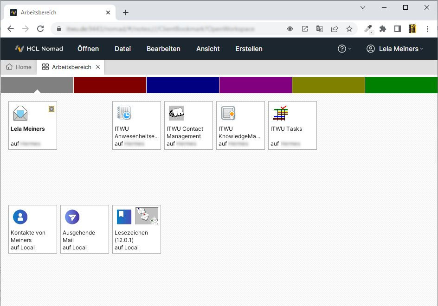Go back to the previous page
This screenshot has width=438, height=306.
(11, 29)
